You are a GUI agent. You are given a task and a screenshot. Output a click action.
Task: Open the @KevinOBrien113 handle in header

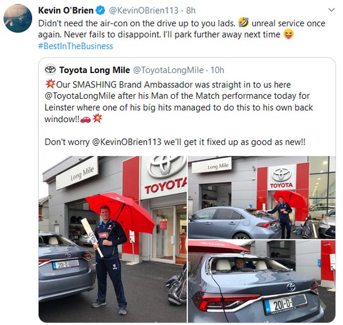[143, 10]
